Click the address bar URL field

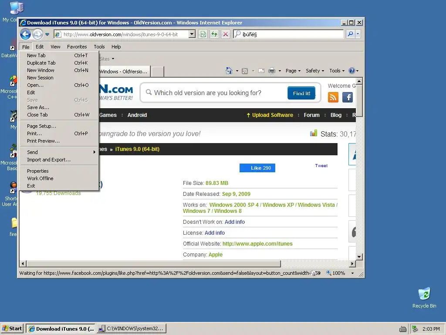[122, 34]
